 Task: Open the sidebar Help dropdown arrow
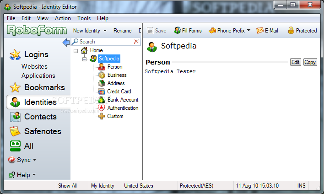click(34, 175)
